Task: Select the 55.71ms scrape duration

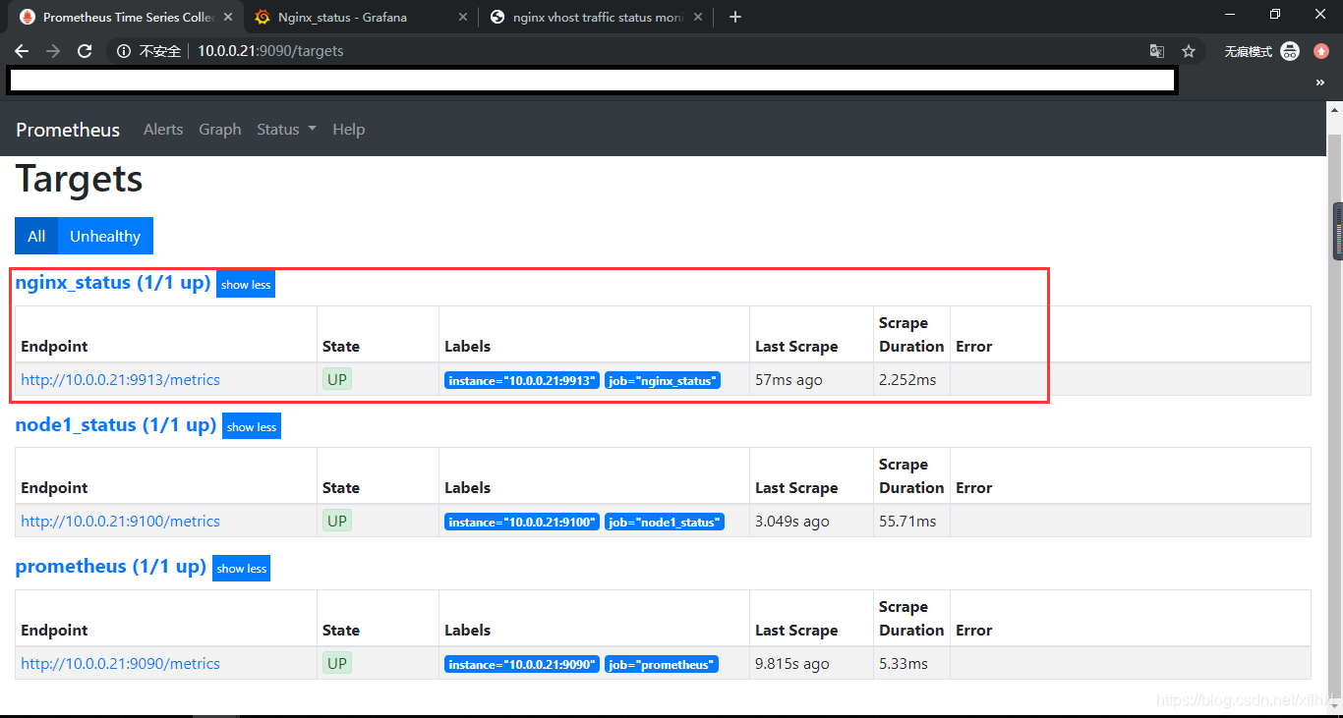Action: [907, 522]
